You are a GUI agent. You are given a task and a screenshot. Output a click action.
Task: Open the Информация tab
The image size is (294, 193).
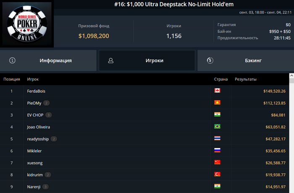(x=48, y=60)
